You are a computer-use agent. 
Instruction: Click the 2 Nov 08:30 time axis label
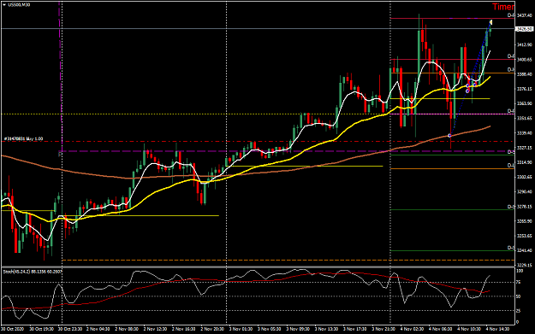click(127, 329)
